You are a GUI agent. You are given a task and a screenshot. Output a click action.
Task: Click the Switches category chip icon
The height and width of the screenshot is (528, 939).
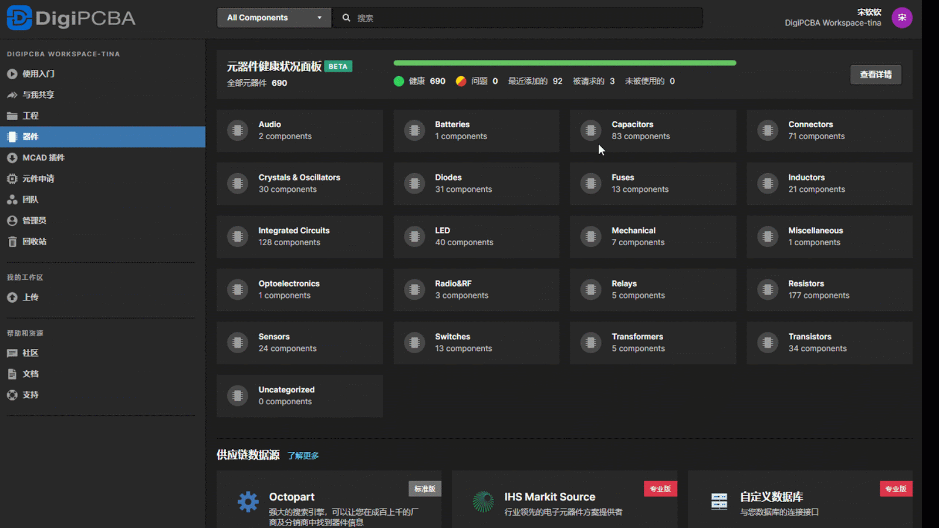point(414,343)
